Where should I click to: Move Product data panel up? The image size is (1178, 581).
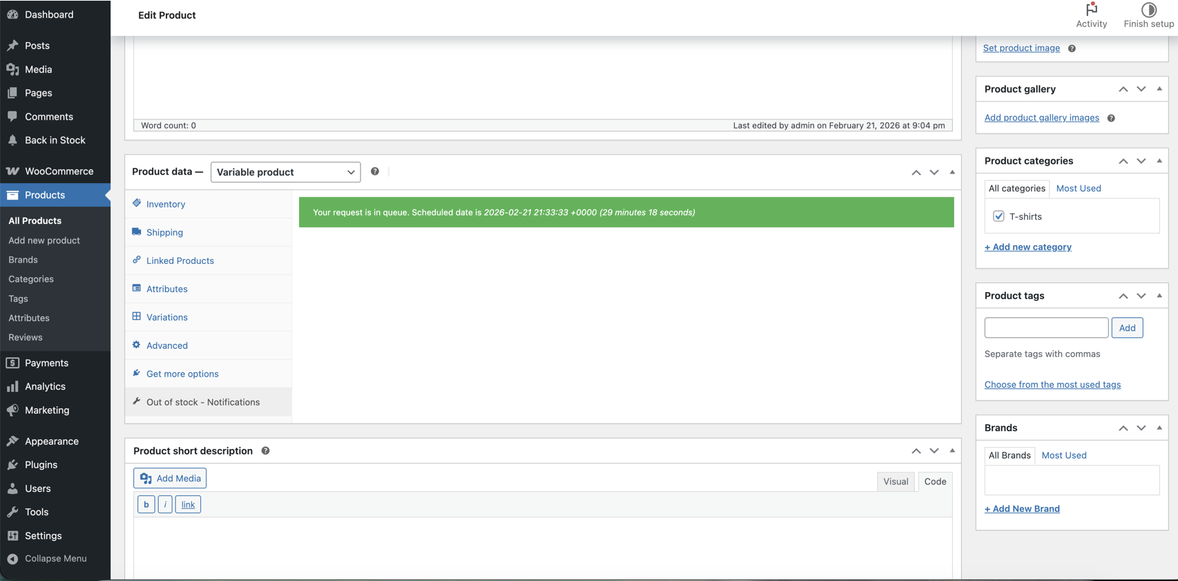pyautogui.click(x=916, y=172)
